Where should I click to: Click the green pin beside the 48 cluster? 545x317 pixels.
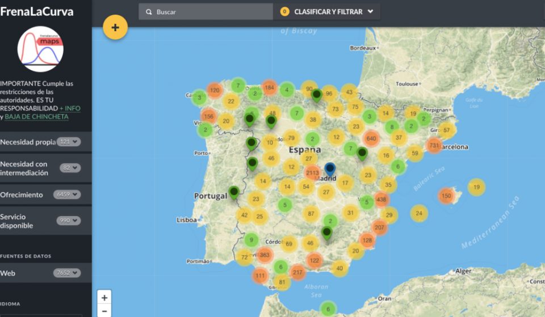click(271, 122)
